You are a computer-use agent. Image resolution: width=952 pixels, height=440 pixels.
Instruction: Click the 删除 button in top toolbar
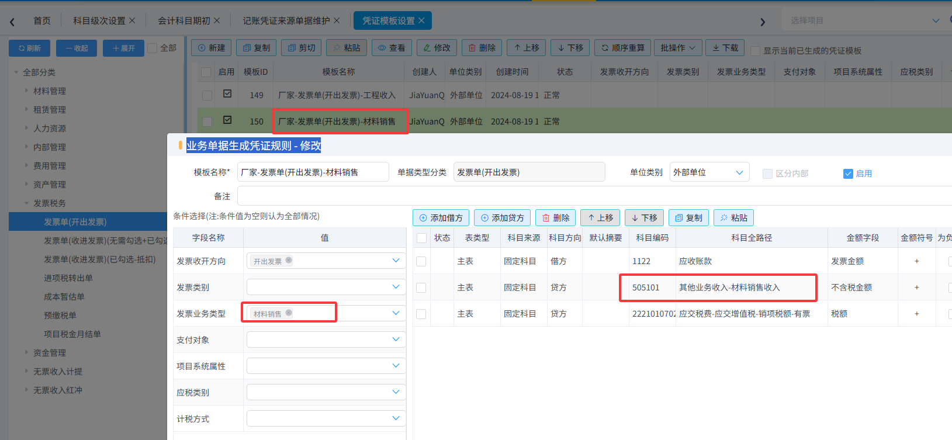[482, 48]
